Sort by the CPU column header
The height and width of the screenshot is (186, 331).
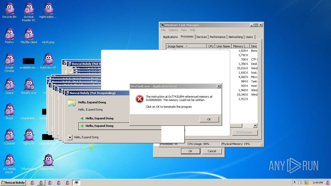tap(211, 46)
